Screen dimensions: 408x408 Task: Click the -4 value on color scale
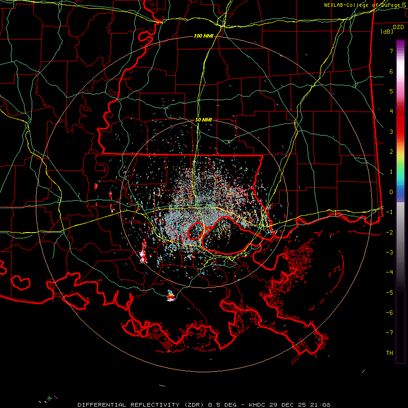389,272
